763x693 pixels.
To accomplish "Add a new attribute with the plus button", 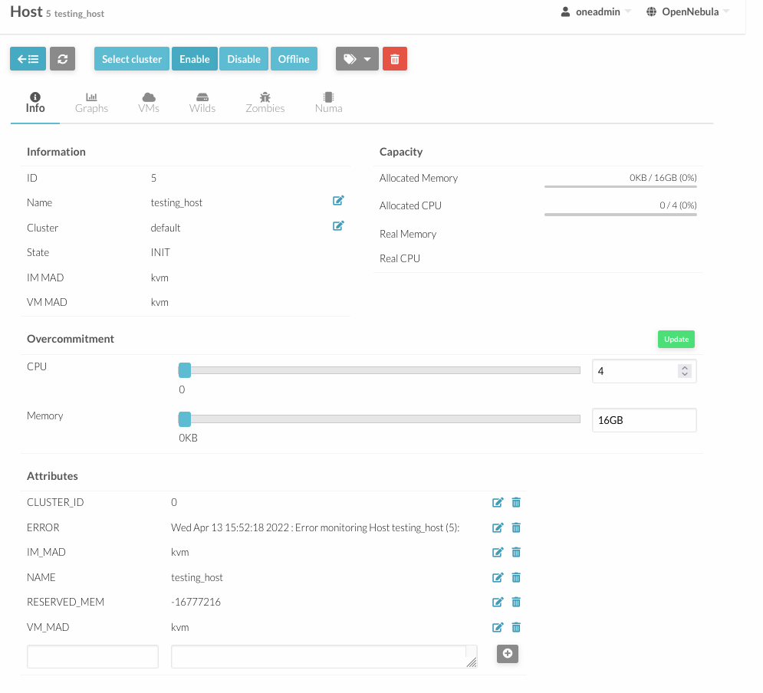I will click(x=508, y=654).
